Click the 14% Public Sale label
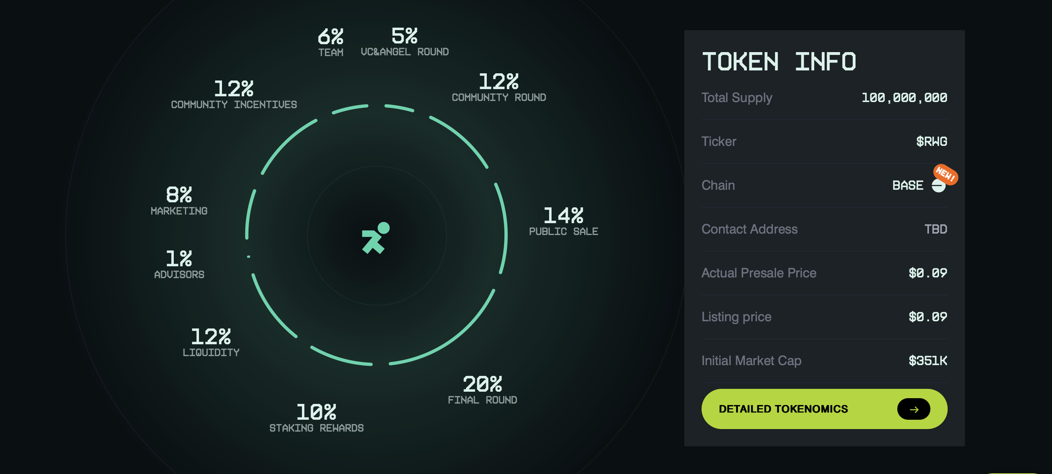The width and height of the screenshot is (1052, 474). point(563,221)
